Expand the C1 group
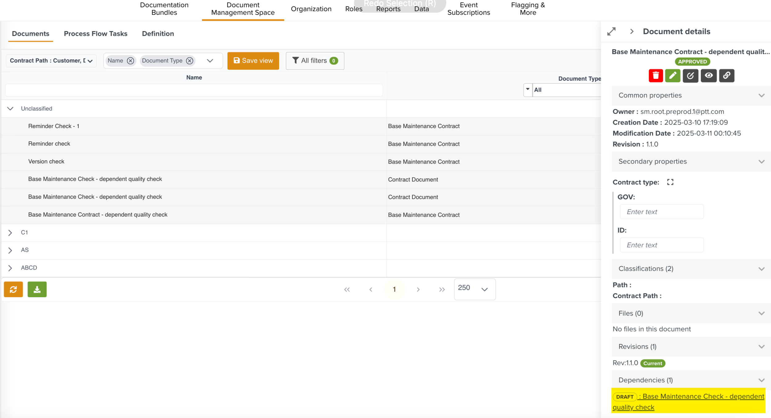The image size is (771, 418). pos(10,233)
